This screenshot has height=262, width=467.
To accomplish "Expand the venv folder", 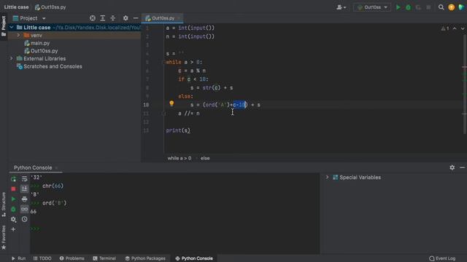I will coord(18,35).
